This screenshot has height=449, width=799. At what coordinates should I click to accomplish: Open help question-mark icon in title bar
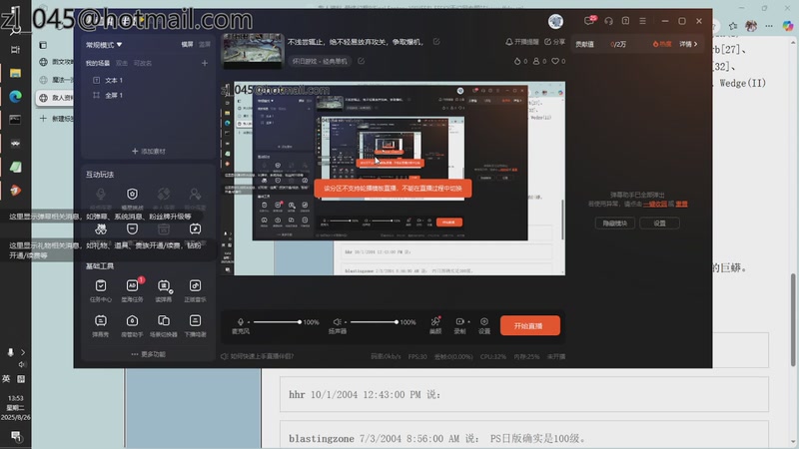(x=625, y=21)
